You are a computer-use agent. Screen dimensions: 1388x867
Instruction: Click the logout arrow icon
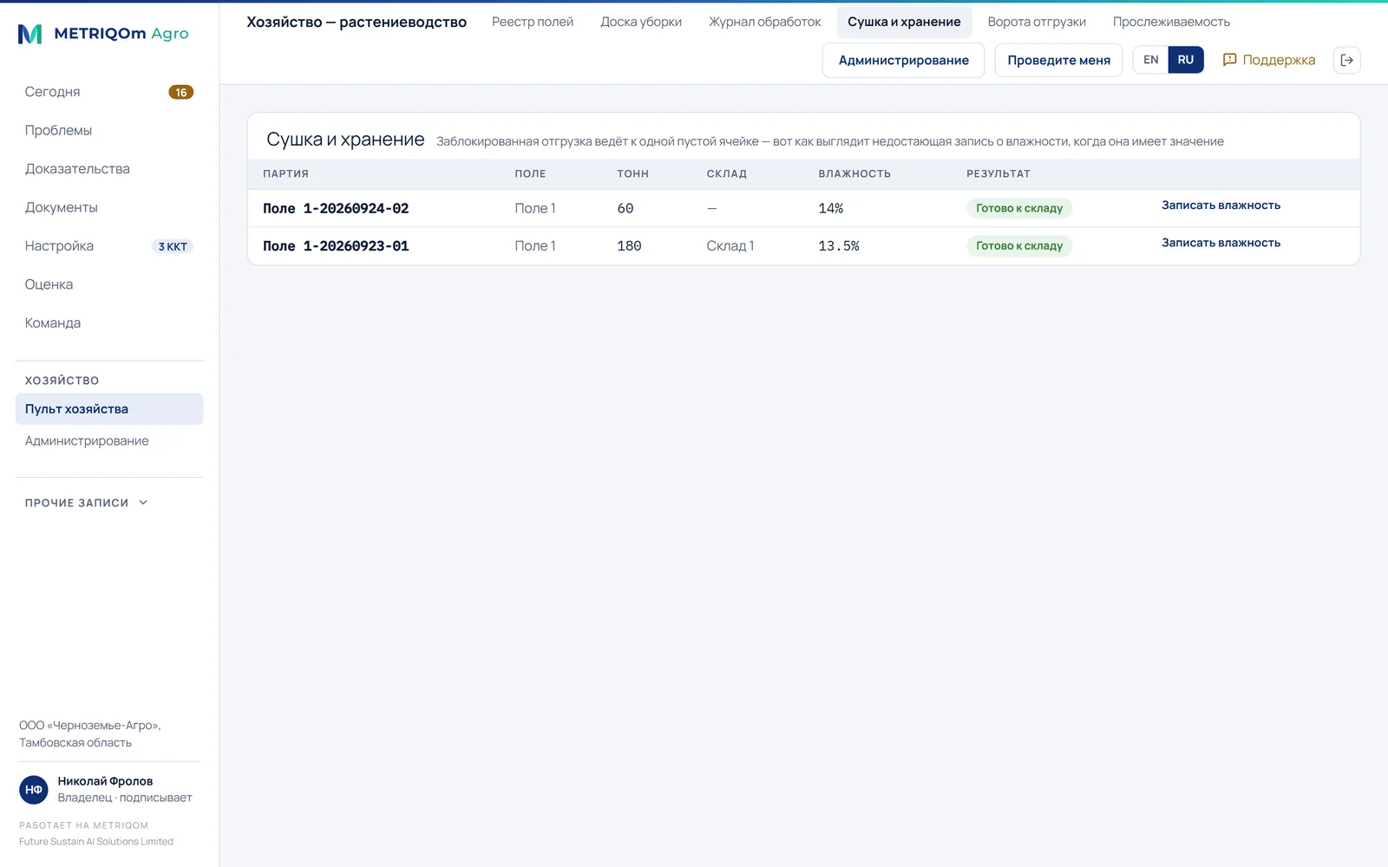click(1346, 60)
